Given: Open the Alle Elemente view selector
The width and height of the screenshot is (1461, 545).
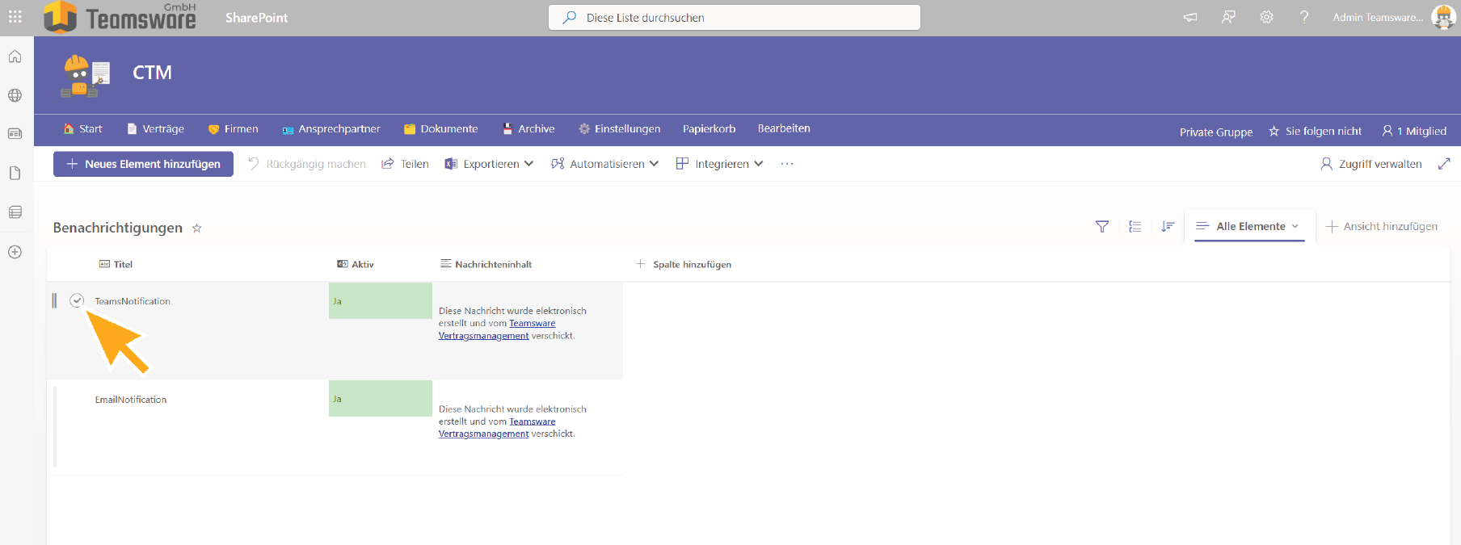Looking at the screenshot, I should coord(1249,227).
